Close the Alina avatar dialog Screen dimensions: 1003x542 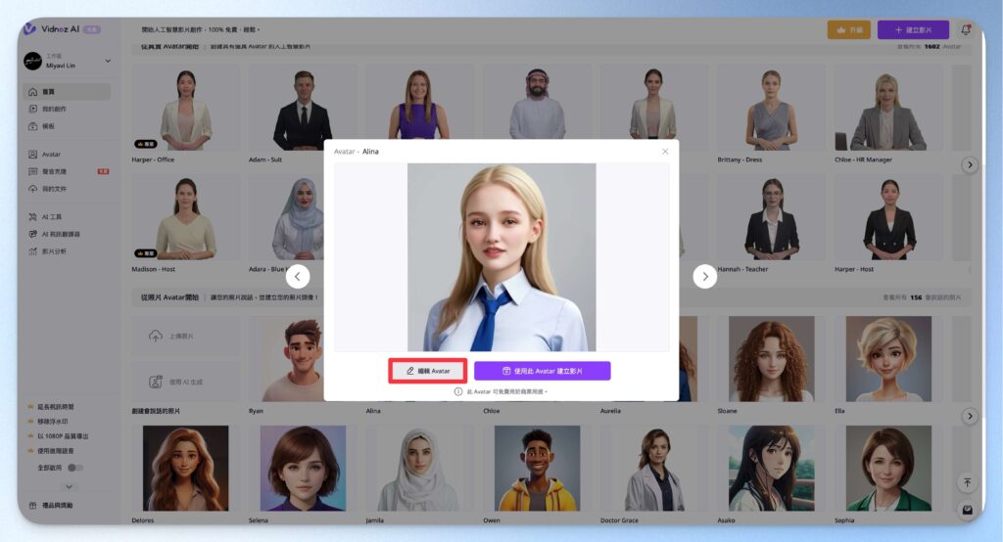(665, 152)
